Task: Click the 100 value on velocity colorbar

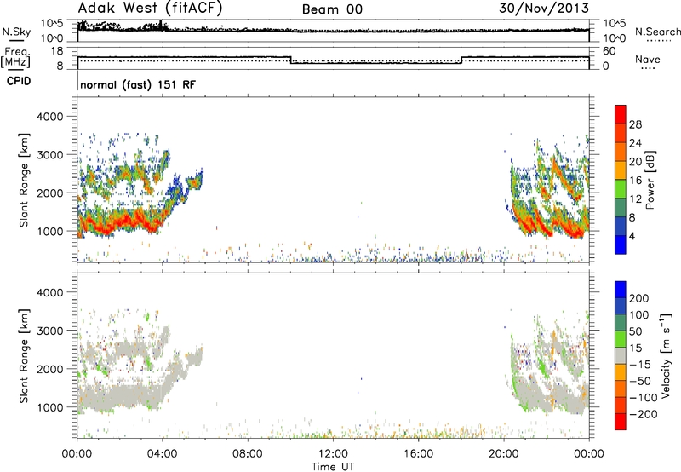Action: pyautogui.click(x=639, y=314)
